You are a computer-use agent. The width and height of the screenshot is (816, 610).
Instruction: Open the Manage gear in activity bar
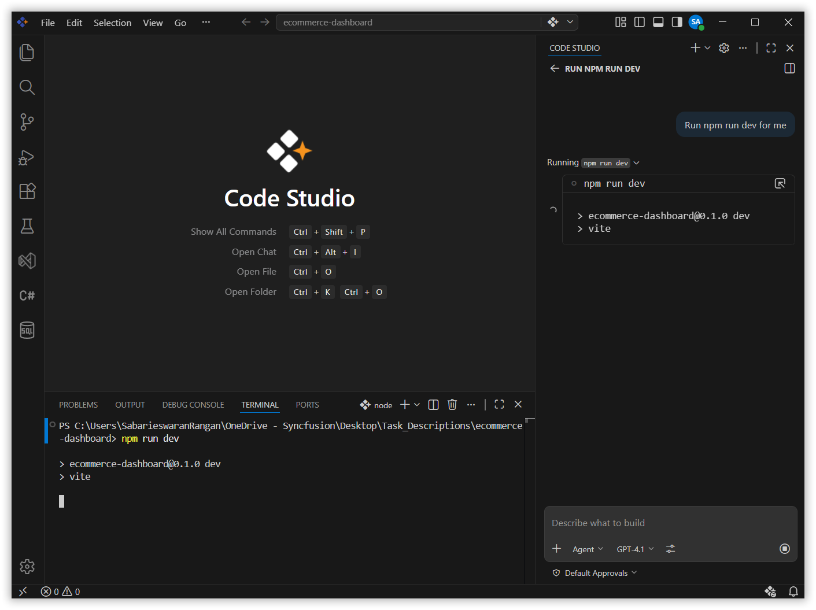pyautogui.click(x=27, y=567)
